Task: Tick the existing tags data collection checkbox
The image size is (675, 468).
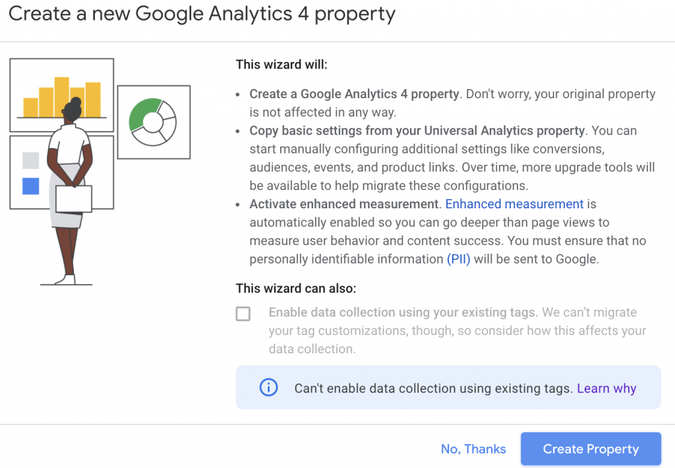Action: point(243,314)
